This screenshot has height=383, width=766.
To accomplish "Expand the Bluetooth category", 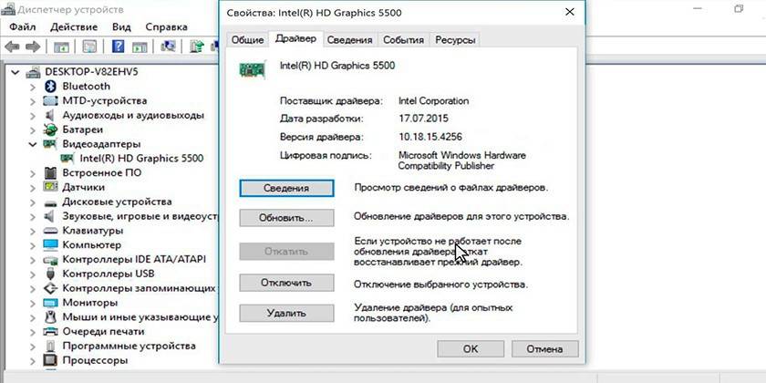I will (34, 86).
